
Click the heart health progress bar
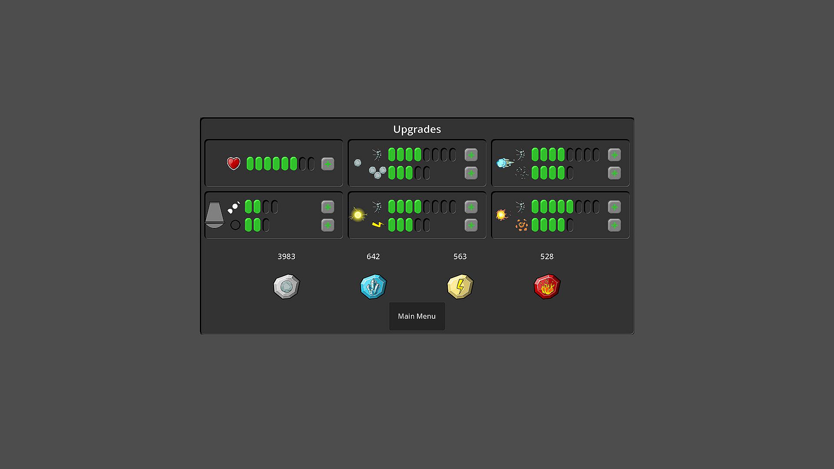[x=280, y=164]
